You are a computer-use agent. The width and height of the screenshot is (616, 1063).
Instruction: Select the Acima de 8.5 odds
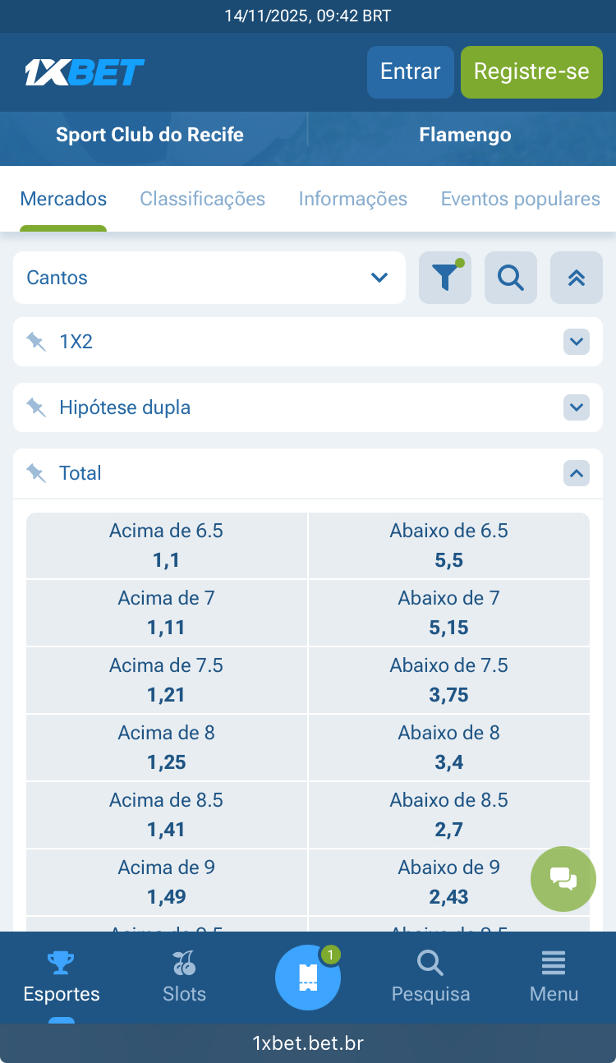click(x=167, y=814)
